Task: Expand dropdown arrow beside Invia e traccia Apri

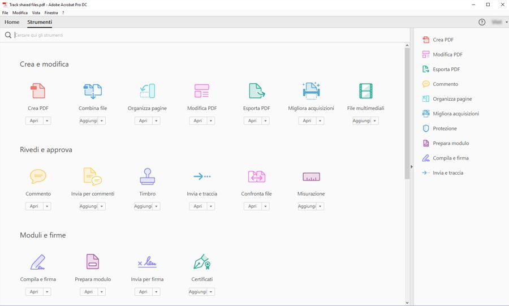Action: point(211,206)
